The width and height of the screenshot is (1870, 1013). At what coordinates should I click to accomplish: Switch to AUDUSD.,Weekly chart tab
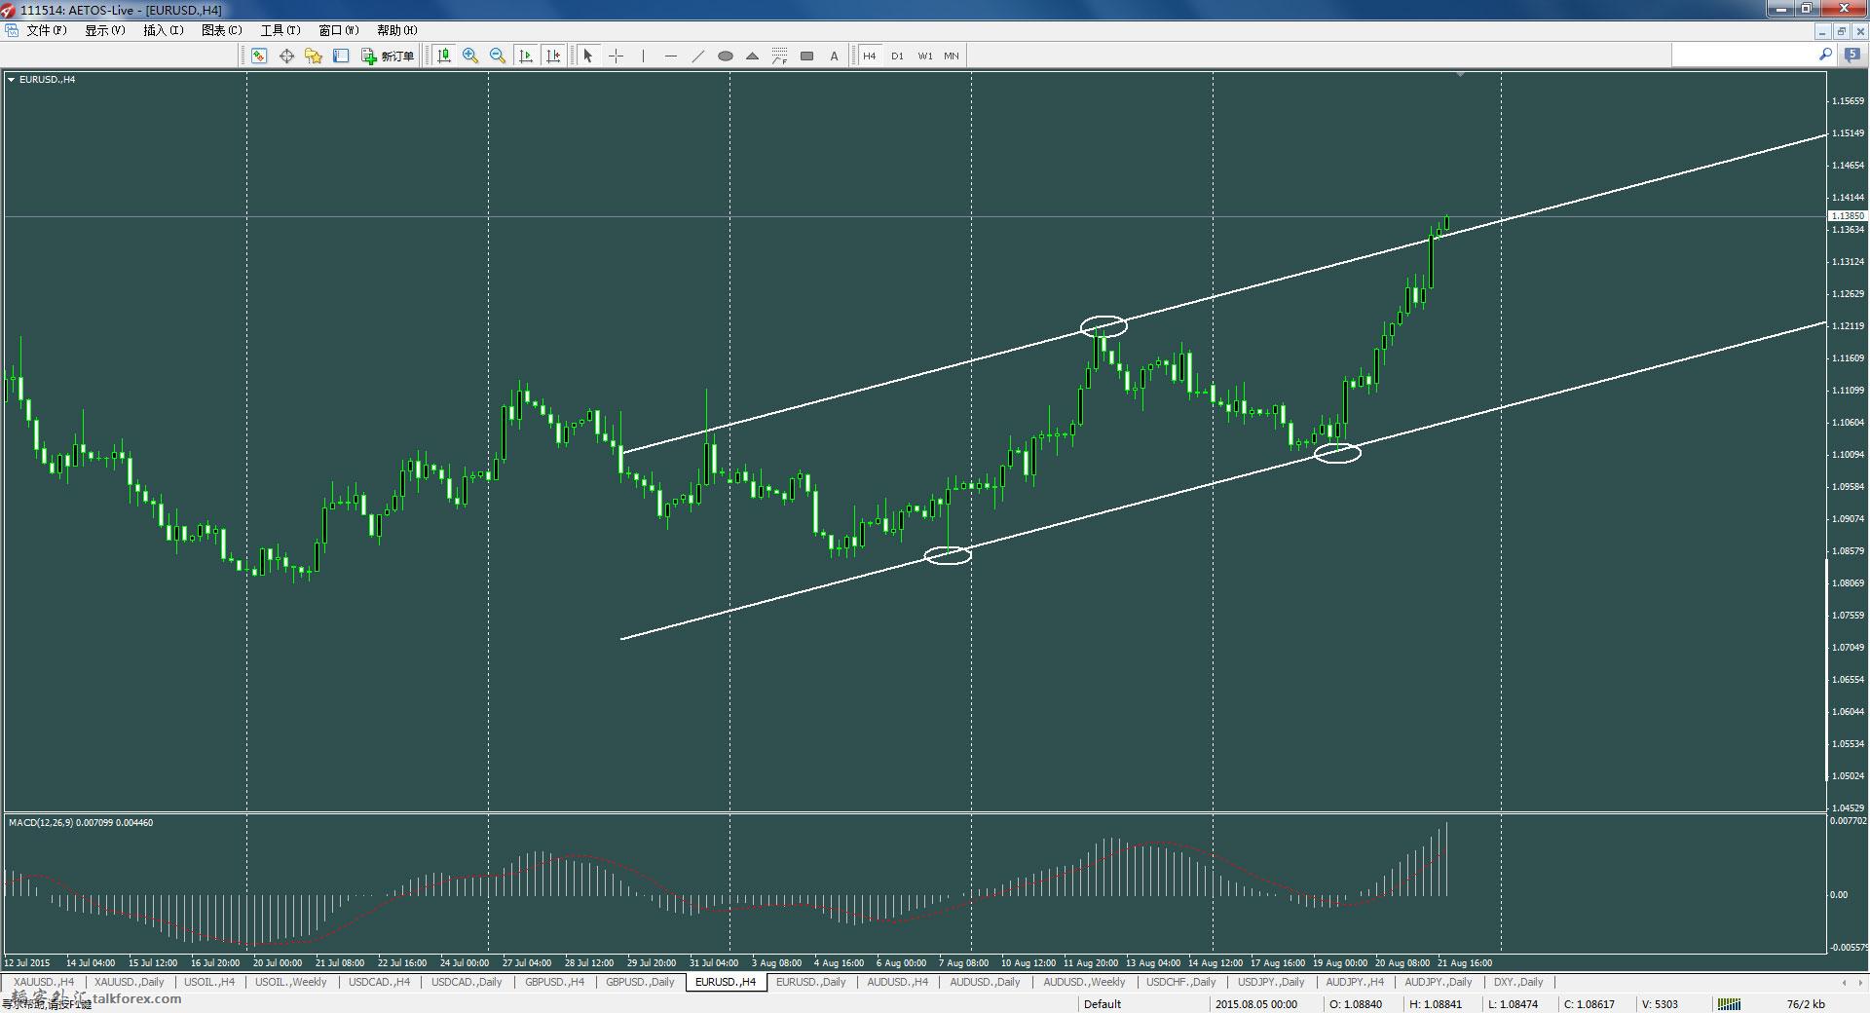tap(1084, 982)
